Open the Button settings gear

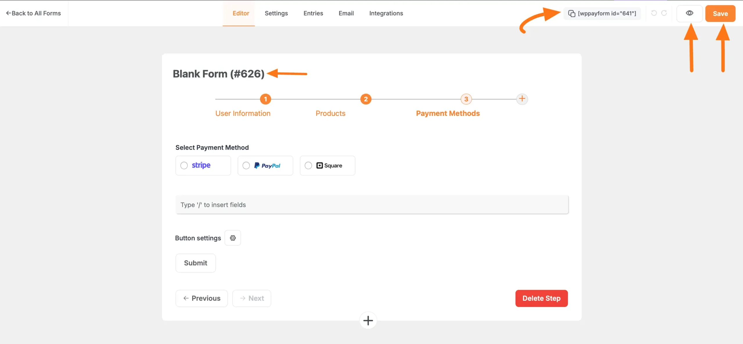click(x=233, y=238)
